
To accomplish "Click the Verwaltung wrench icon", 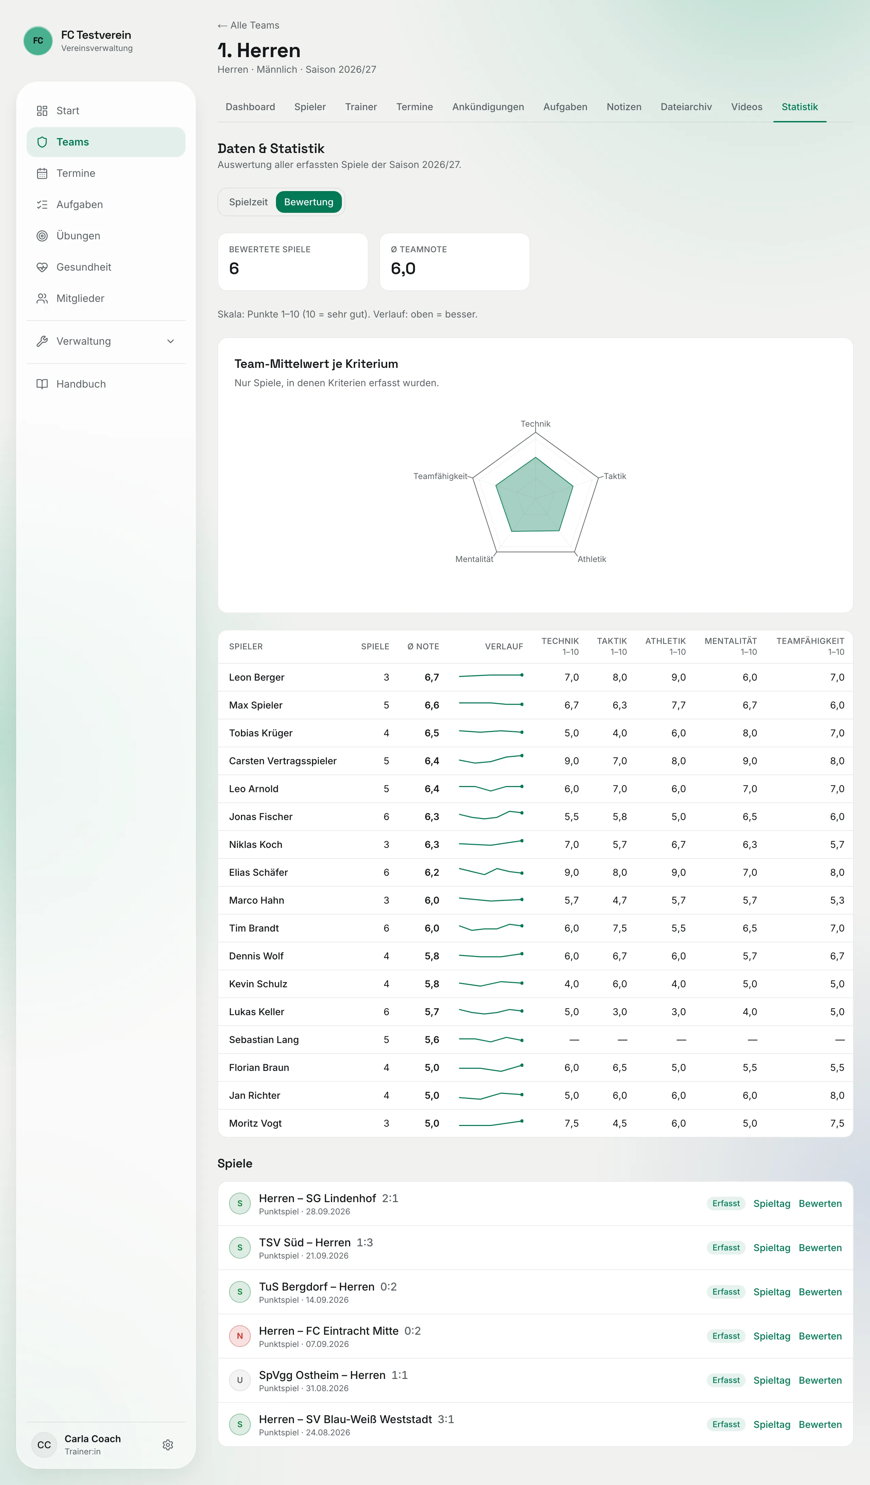I will 42,341.
